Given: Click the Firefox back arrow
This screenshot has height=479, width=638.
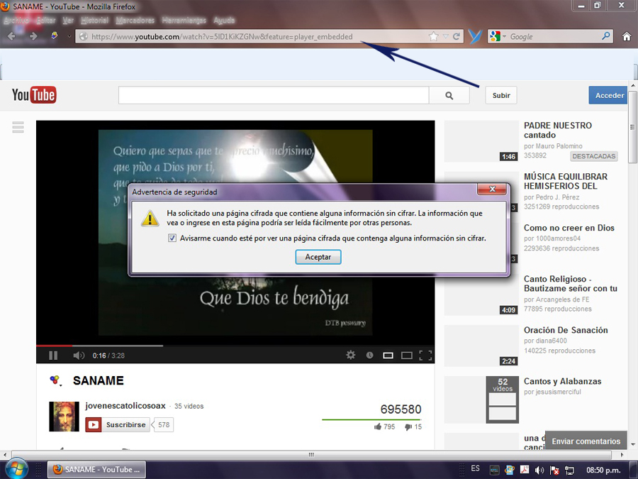Looking at the screenshot, I should click(x=11, y=36).
